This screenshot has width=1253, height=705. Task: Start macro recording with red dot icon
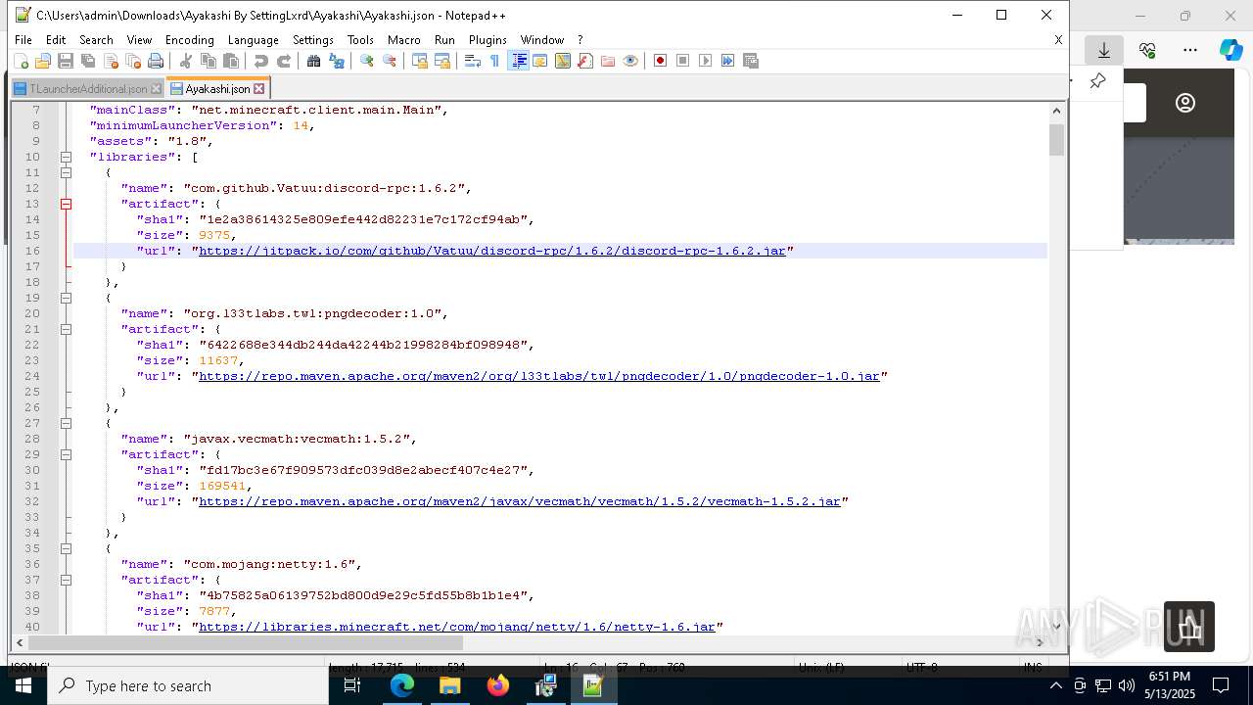(x=661, y=61)
